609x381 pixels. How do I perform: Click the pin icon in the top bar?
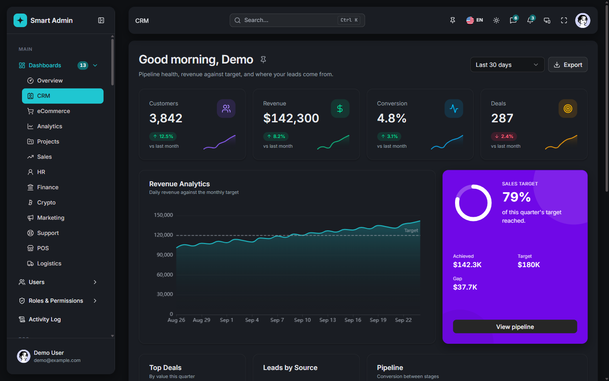(453, 20)
